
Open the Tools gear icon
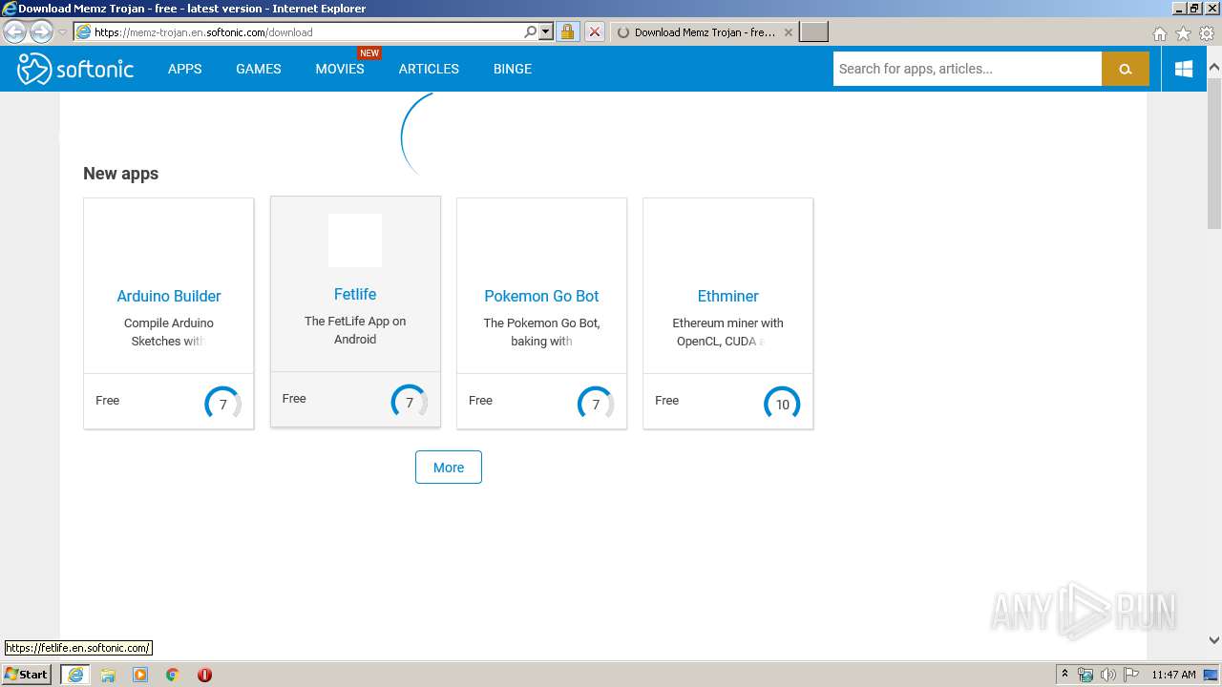pos(1207,33)
